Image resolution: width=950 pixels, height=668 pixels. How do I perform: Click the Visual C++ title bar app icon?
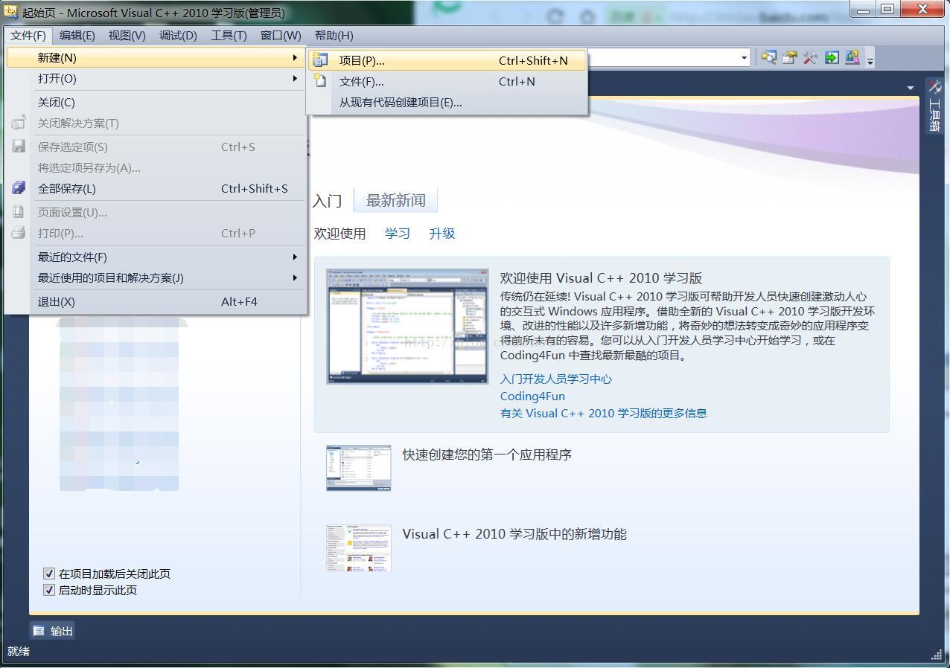pos(11,12)
